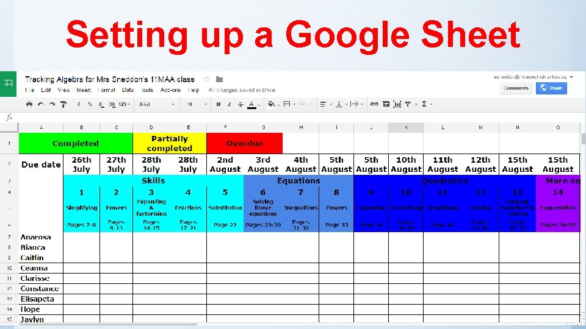Toggle Italic formatting

(x=229, y=104)
